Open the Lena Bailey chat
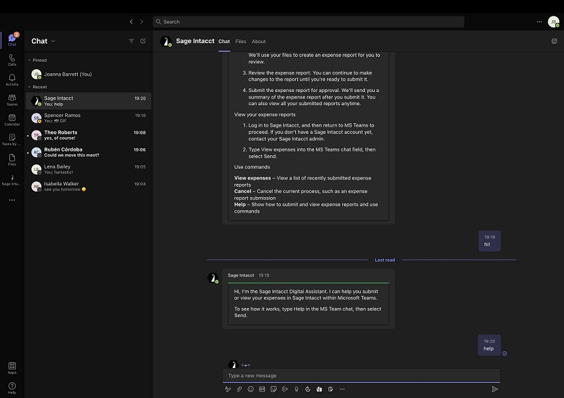 tap(88, 169)
